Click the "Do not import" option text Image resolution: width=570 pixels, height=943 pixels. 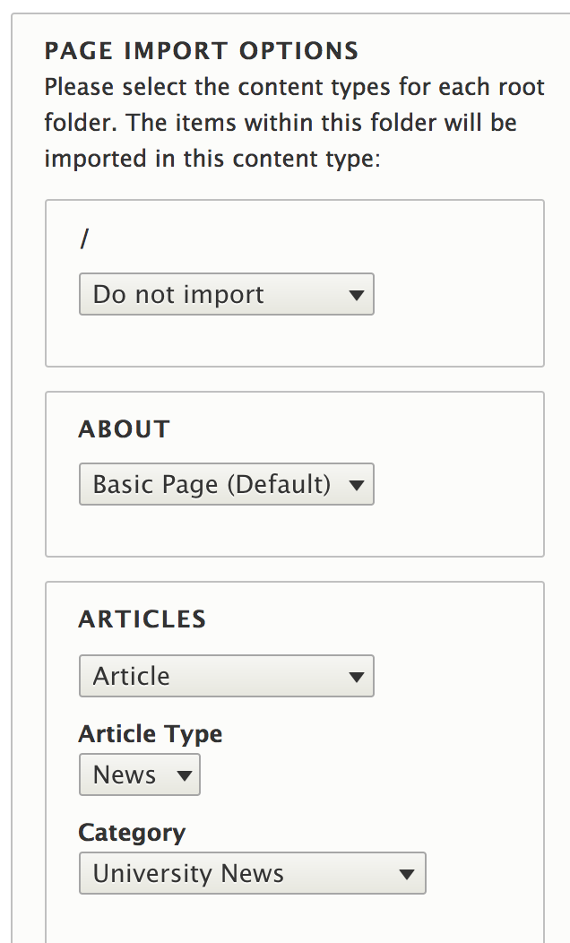[178, 295]
